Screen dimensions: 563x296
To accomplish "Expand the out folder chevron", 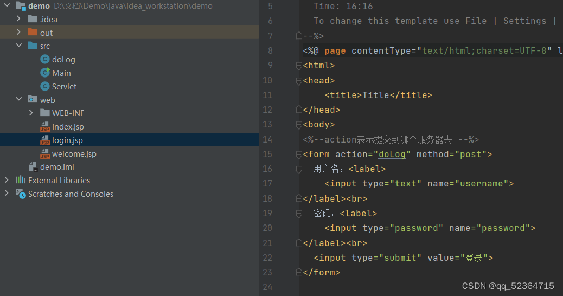I will [18, 33].
